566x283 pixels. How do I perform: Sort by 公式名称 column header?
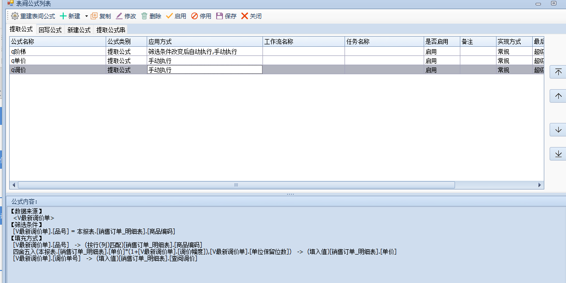coord(57,41)
